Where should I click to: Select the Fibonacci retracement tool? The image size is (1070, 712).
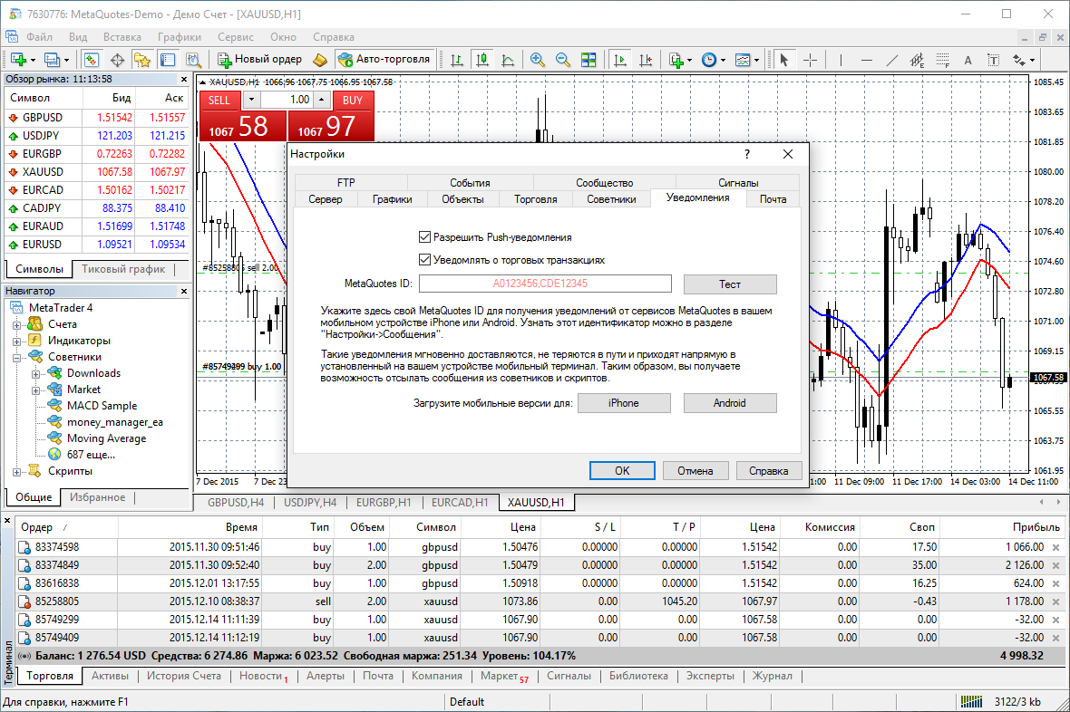point(941,60)
